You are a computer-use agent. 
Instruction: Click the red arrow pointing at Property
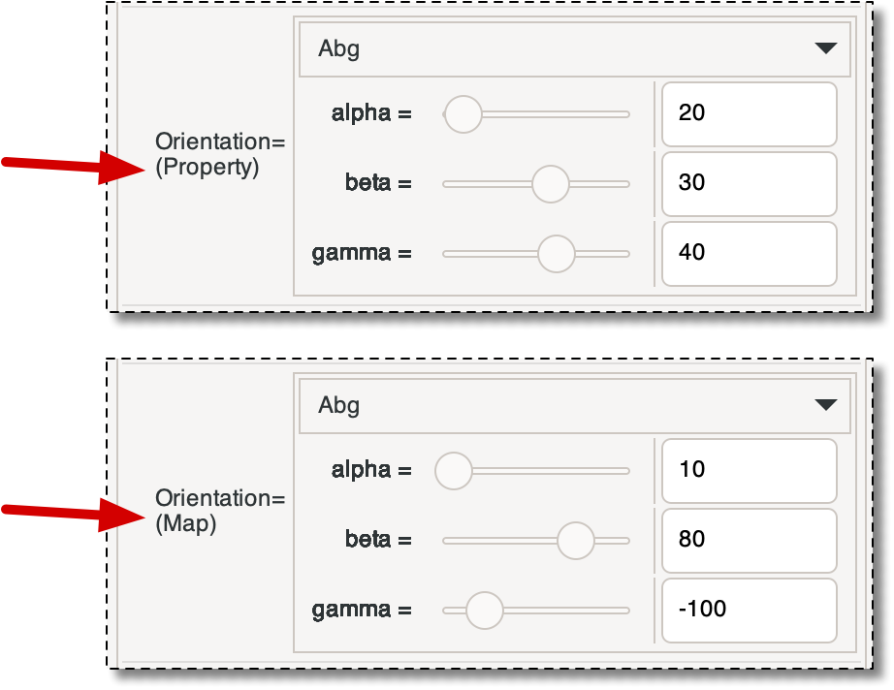coord(68,165)
